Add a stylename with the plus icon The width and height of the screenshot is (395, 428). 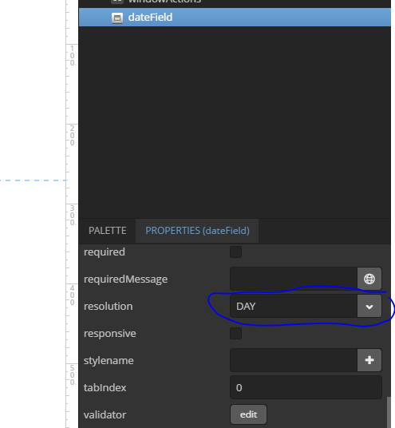click(x=369, y=360)
